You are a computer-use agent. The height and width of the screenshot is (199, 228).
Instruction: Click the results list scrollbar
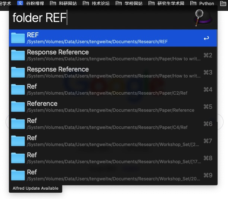point(217,76)
